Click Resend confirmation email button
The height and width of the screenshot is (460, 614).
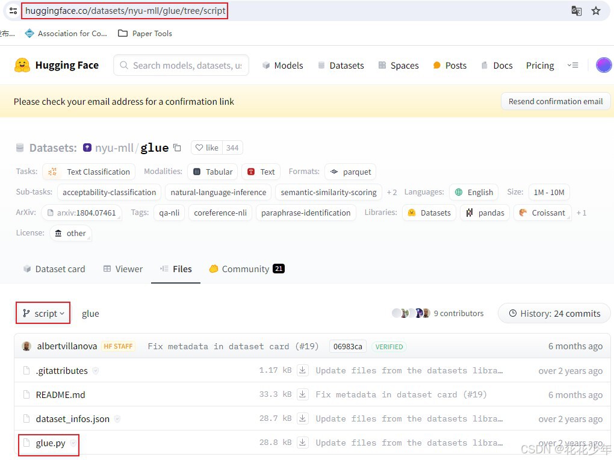555,102
